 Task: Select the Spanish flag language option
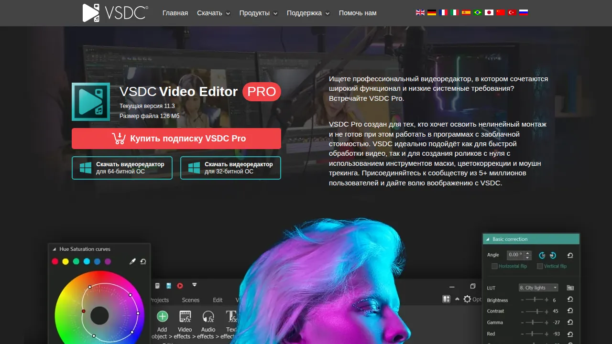tap(466, 13)
